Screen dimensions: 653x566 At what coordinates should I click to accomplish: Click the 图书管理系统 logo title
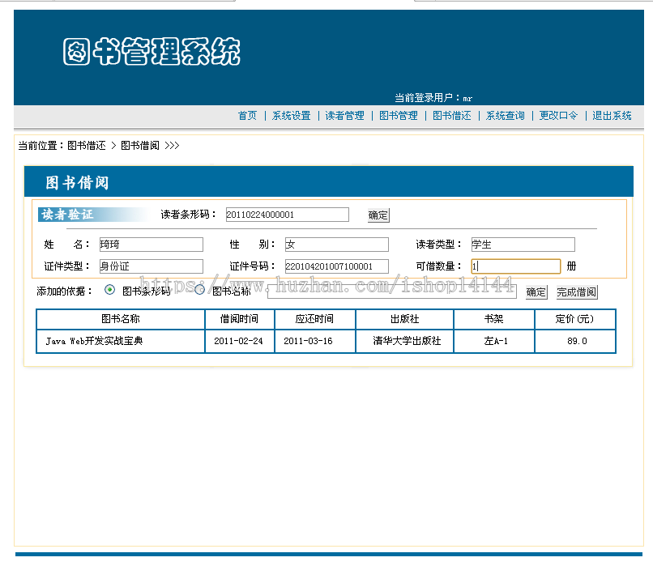tap(152, 52)
